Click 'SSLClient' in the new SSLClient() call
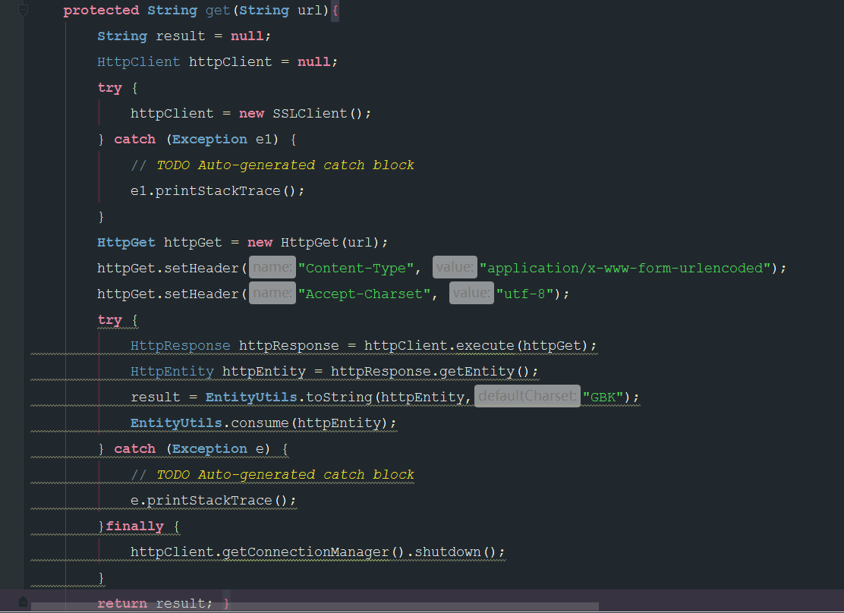Image resolution: width=844 pixels, height=613 pixels. tap(310, 114)
